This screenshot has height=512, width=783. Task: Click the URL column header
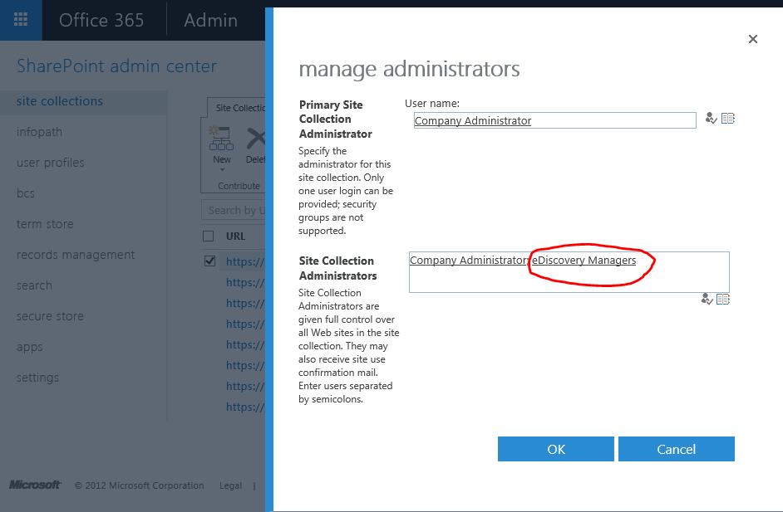coord(236,236)
